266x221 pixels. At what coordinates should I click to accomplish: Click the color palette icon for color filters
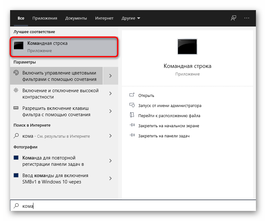[x=16, y=73]
